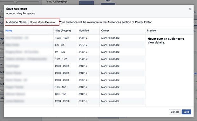
Task: Click the Hover over an audience message
Action: tap(166, 41)
